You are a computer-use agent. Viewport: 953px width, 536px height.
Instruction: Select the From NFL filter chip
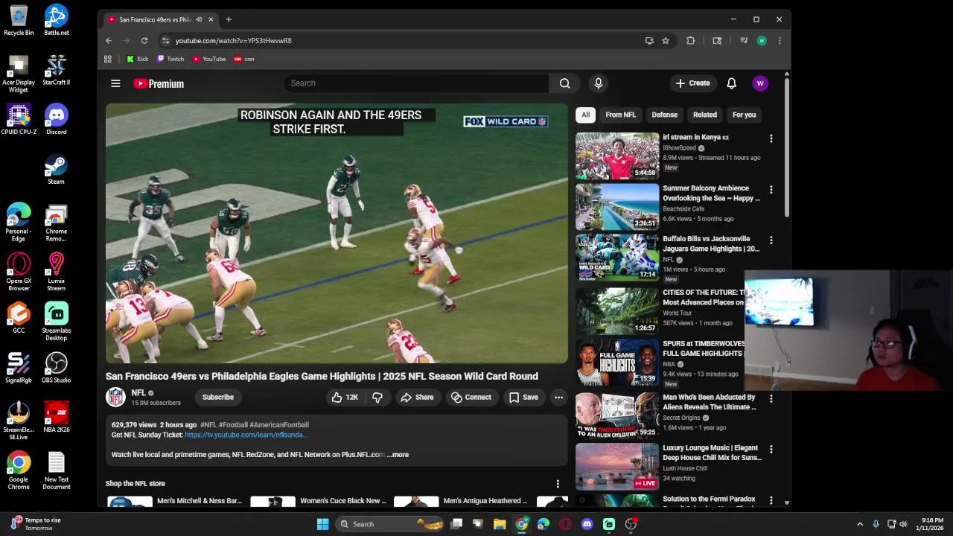coord(620,115)
